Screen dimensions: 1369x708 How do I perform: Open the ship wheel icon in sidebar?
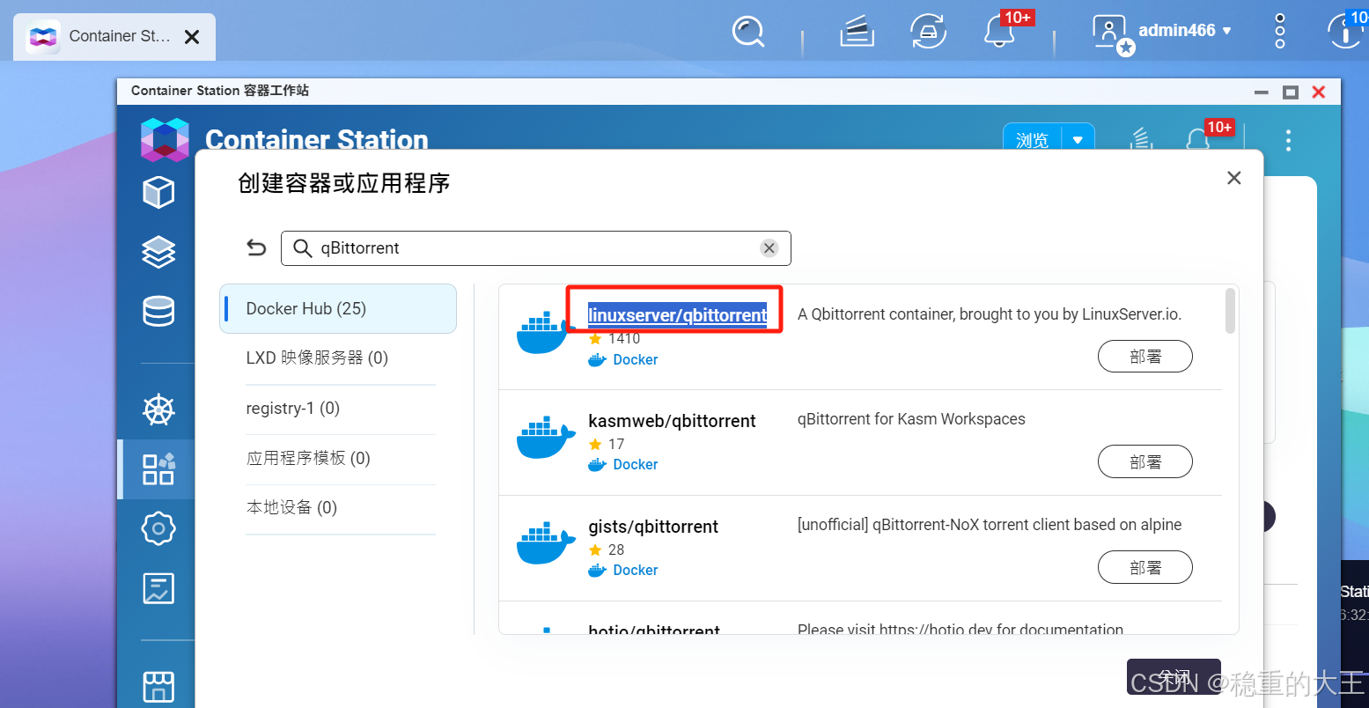coord(158,410)
